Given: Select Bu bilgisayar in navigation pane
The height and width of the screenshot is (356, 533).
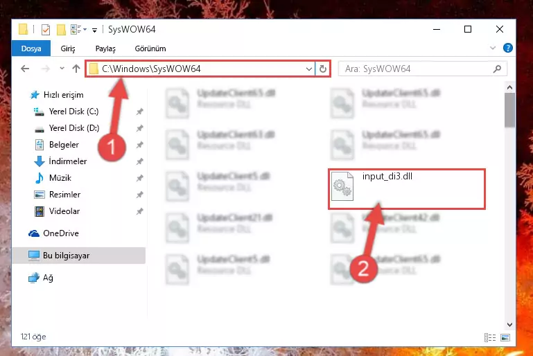Looking at the screenshot, I should click(79, 256).
